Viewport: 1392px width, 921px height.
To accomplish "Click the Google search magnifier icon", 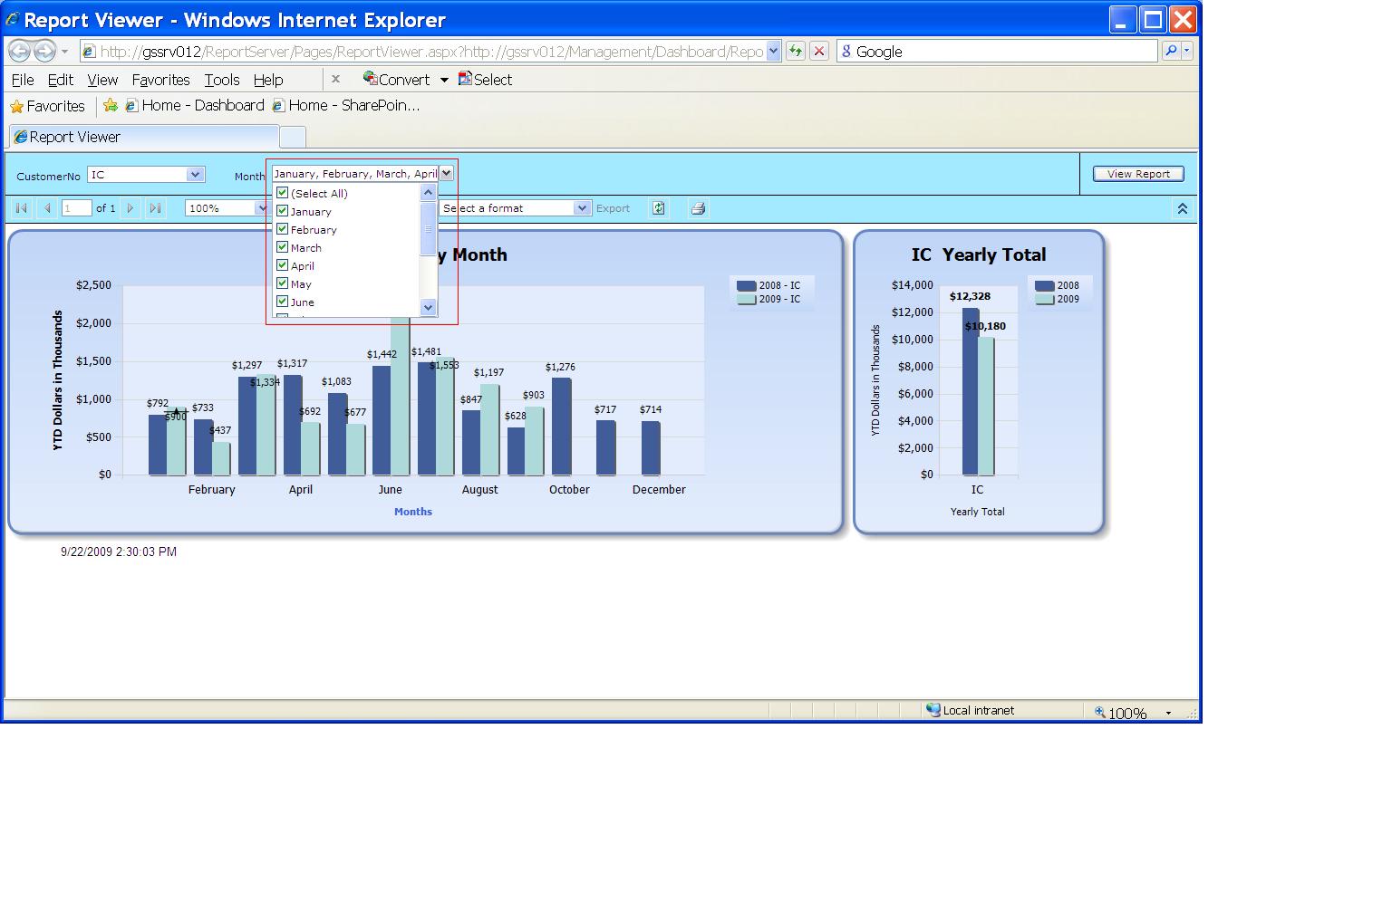I will [1171, 52].
